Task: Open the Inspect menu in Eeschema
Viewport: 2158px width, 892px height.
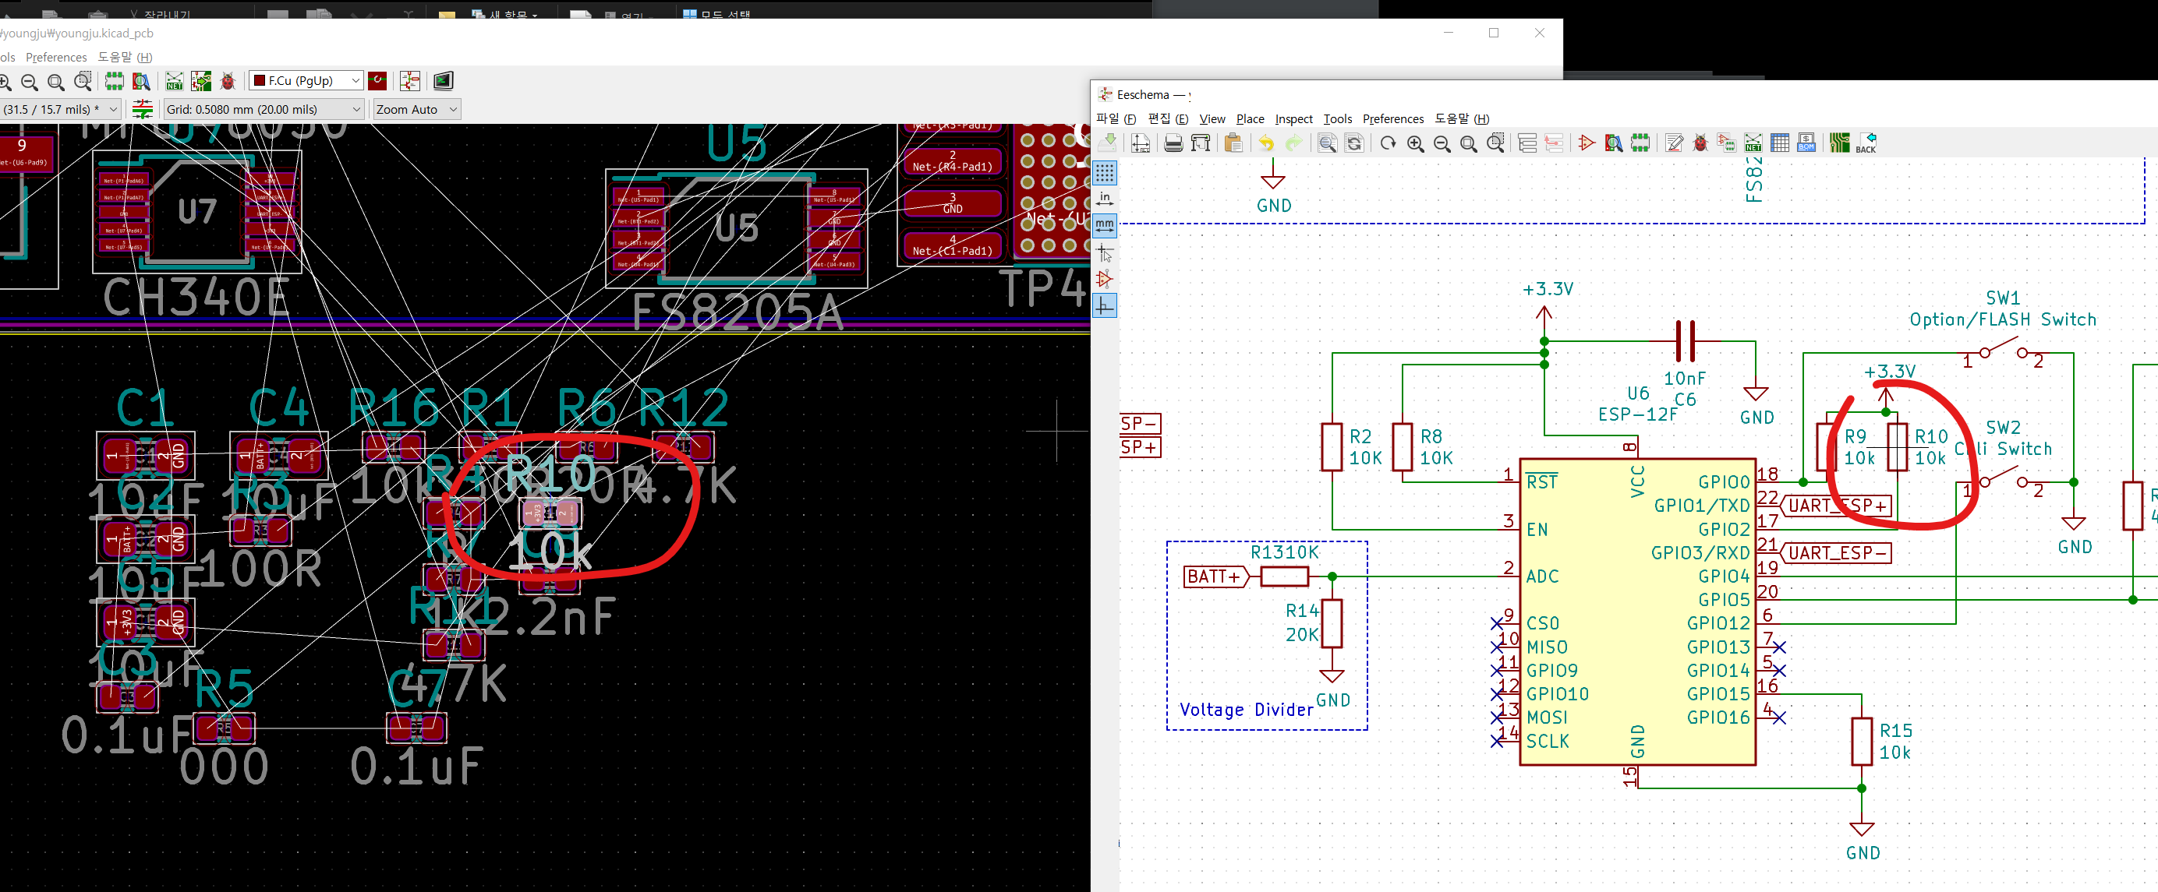Action: 1293,119
